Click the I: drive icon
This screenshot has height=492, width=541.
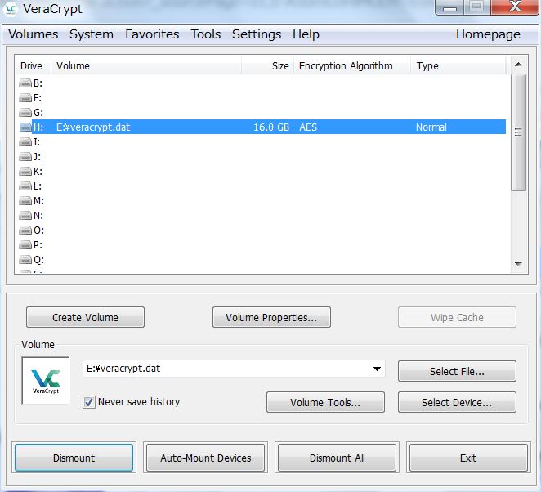click(25, 142)
